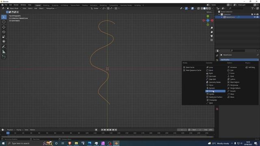
Task: Play the timeline animation
Action: [110, 130]
